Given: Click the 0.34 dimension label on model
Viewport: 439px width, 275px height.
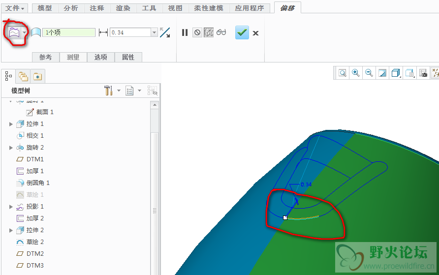Looking at the screenshot, I should 306,184.
